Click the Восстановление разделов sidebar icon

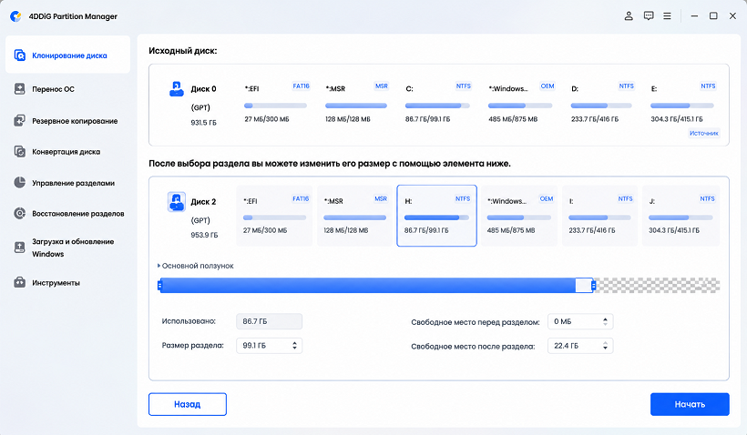(x=19, y=213)
